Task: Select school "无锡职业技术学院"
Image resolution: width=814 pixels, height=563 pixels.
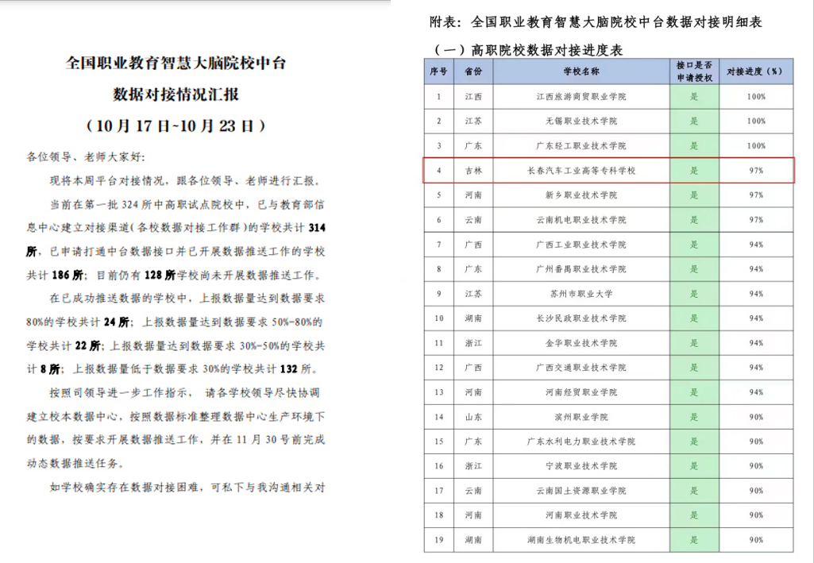Action: click(x=581, y=121)
